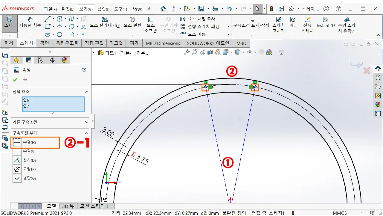The height and width of the screenshot is (216, 383).
Task: Click Display/Delete Relations (구속조건 표시/삭제)
Action: pos(251,22)
